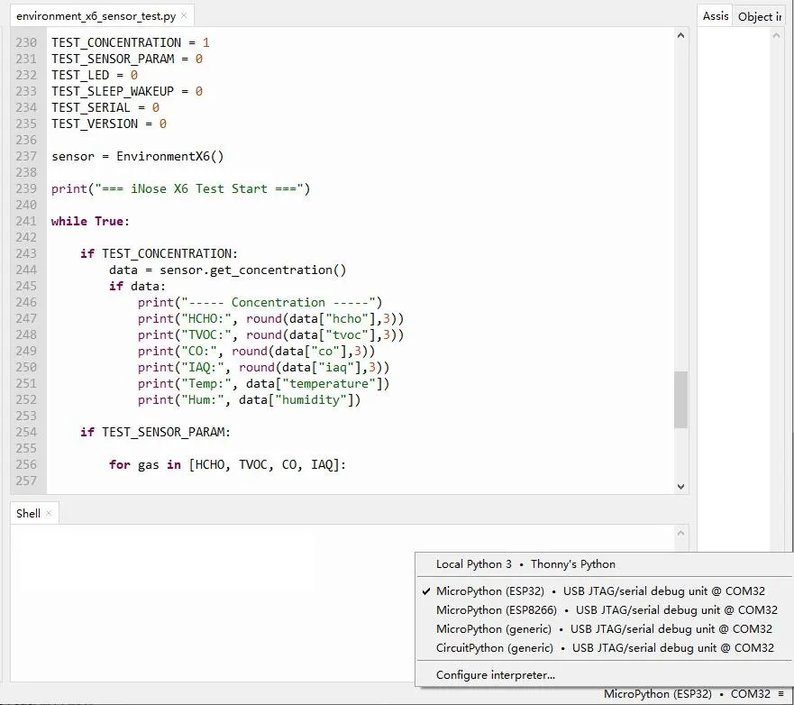The image size is (794, 705).
Task: Open Configure interpreter... settings
Action: pyautogui.click(x=495, y=675)
